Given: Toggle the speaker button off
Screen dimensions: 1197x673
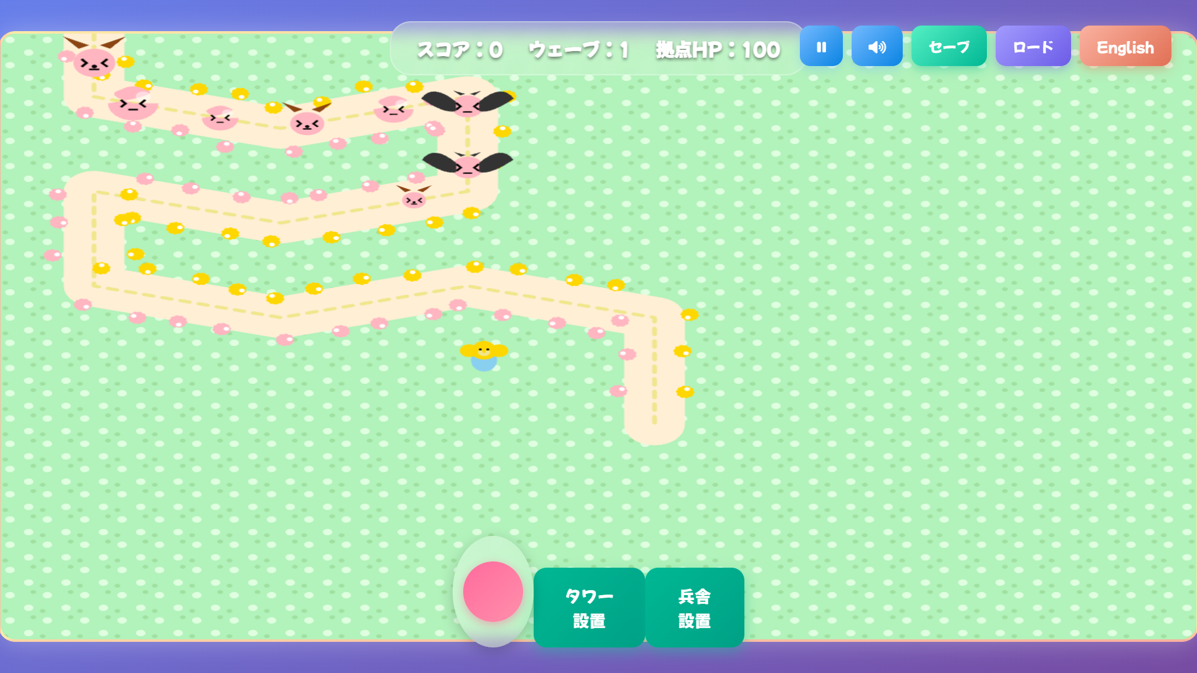Looking at the screenshot, I should point(877,46).
